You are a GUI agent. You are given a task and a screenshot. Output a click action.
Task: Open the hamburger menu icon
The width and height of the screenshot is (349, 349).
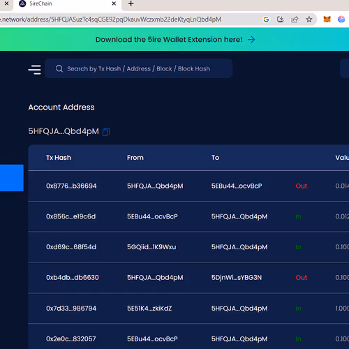tap(35, 70)
